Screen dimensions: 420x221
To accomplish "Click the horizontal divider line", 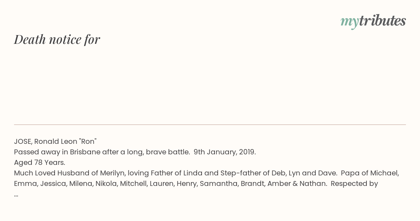I will (210, 125).
